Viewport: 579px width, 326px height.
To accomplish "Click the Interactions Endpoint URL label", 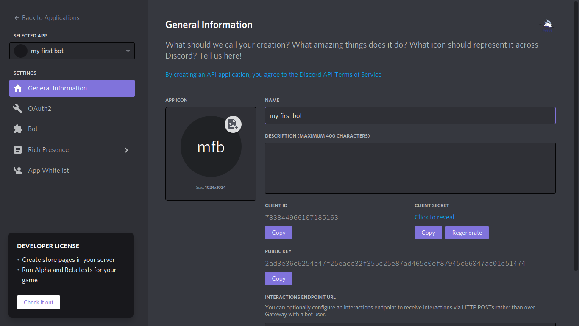I will tap(301, 297).
